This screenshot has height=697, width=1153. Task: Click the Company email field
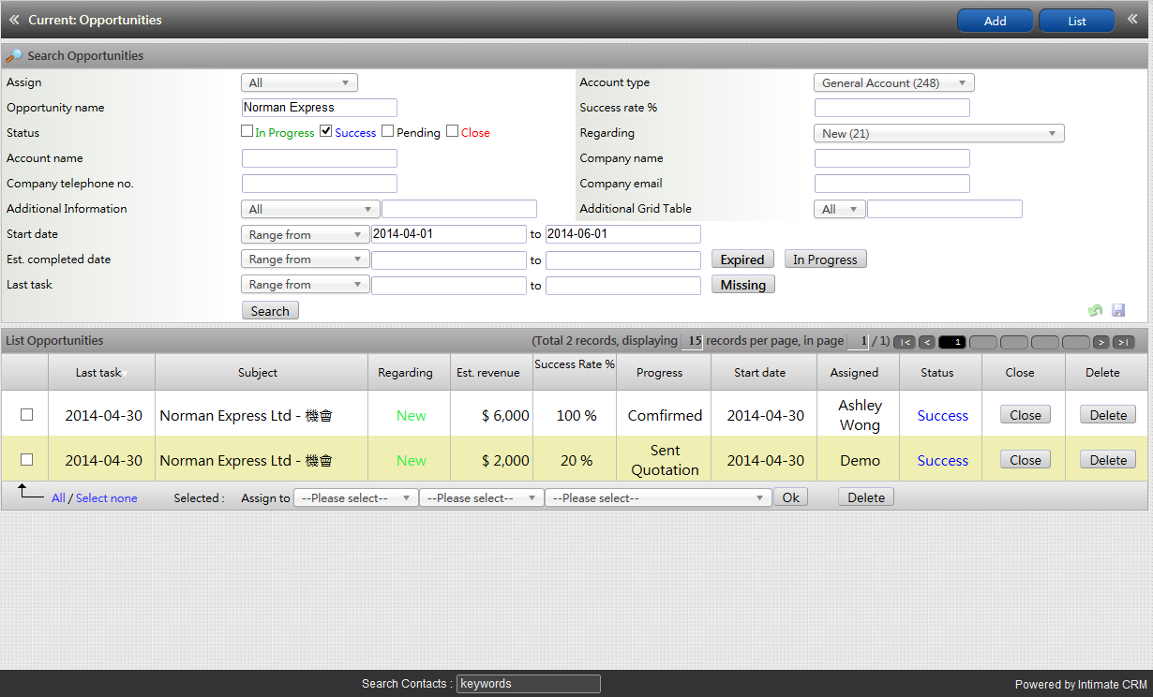[892, 184]
